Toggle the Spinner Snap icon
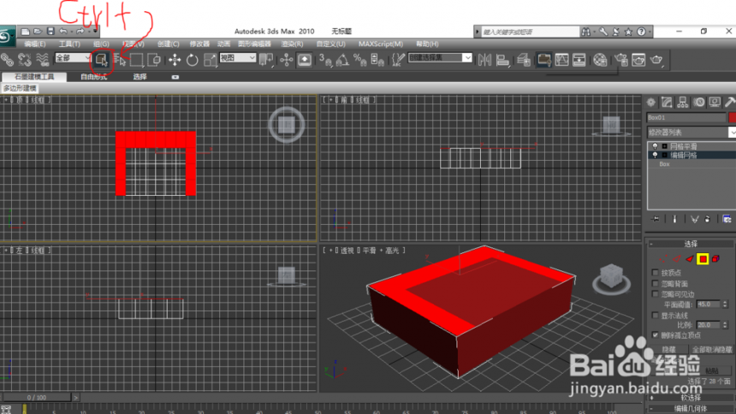The height and width of the screenshot is (414, 736). coord(377,60)
